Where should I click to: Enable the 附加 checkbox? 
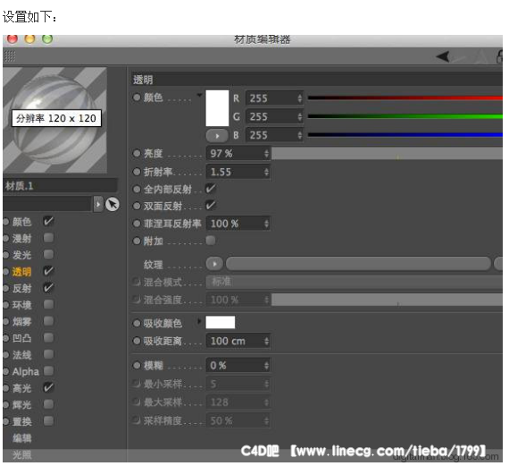coord(211,241)
